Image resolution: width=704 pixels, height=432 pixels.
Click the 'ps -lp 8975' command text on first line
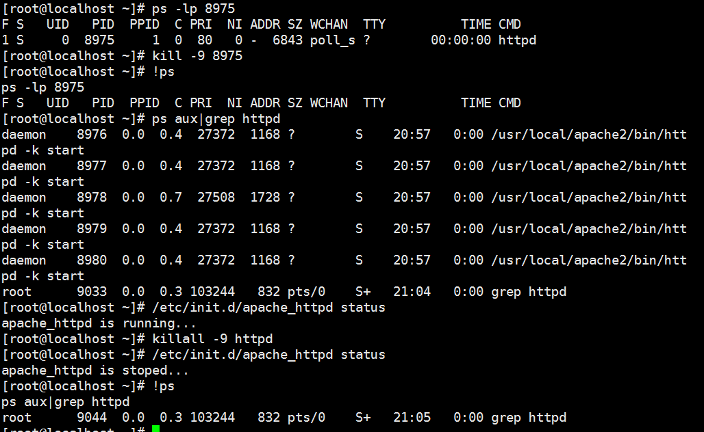(193, 9)
